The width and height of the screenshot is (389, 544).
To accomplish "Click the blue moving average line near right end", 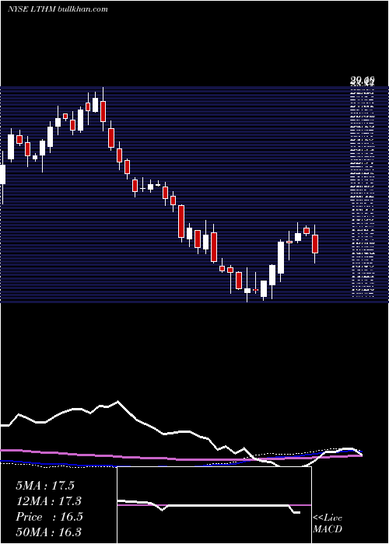I will [x=347, y=450].
